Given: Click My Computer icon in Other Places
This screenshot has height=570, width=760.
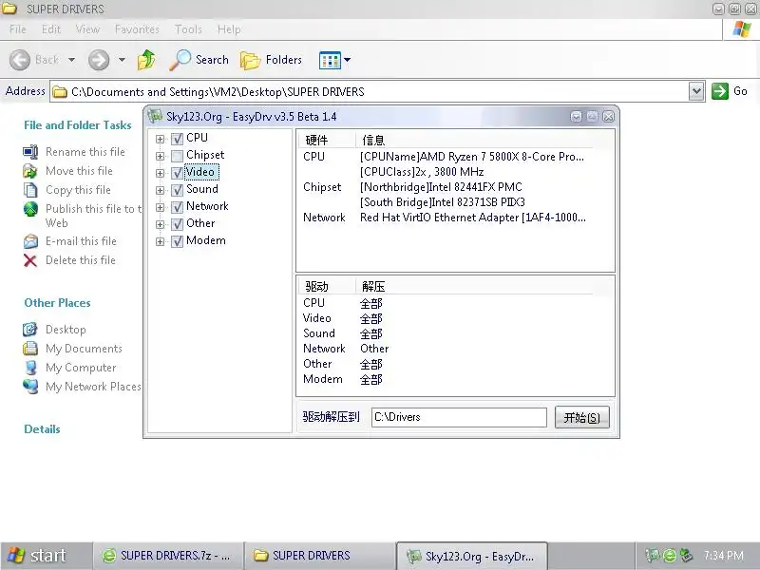Looking at the screenshot, I should (x=30, y=368).
